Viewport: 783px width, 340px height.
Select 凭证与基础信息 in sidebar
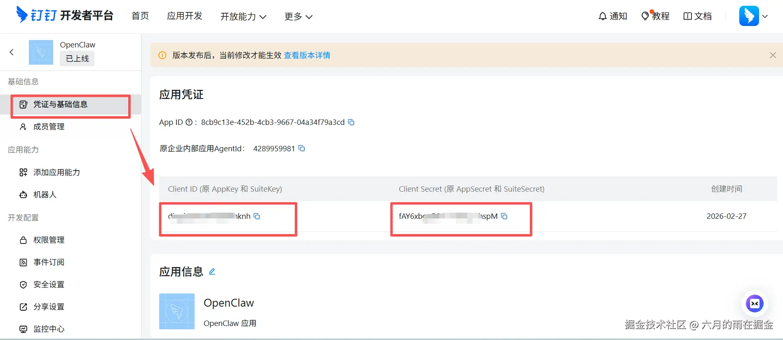71,104
